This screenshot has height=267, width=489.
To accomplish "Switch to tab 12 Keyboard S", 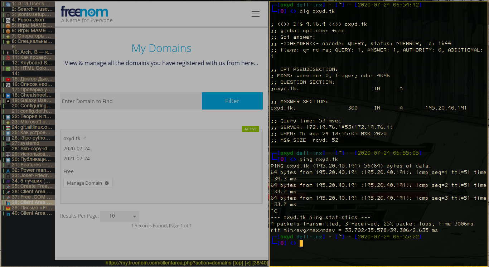I will [x=28, y=63].
